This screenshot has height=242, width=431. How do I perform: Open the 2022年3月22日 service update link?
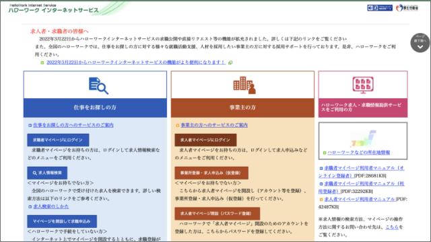136,63
